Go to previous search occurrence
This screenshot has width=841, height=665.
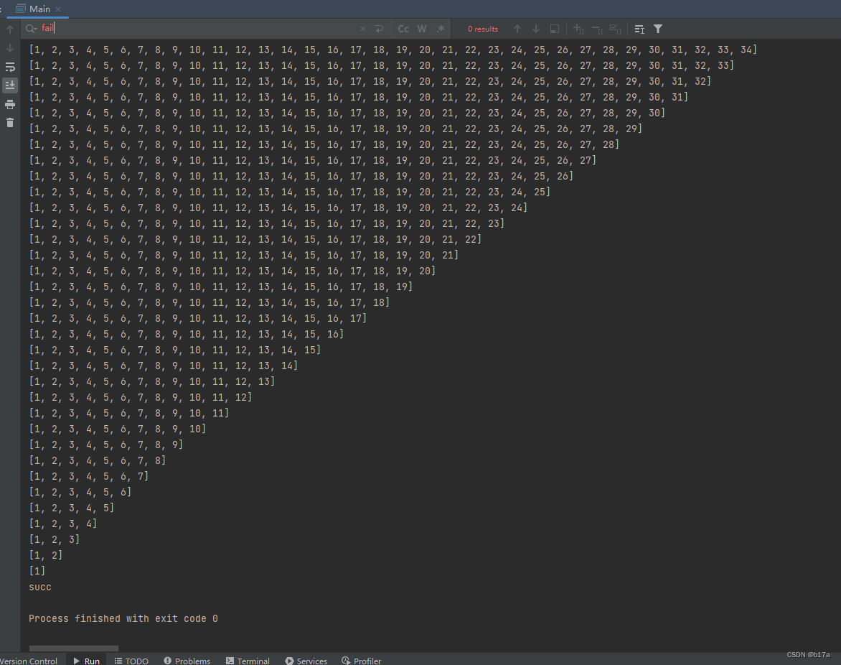[517, 29]
